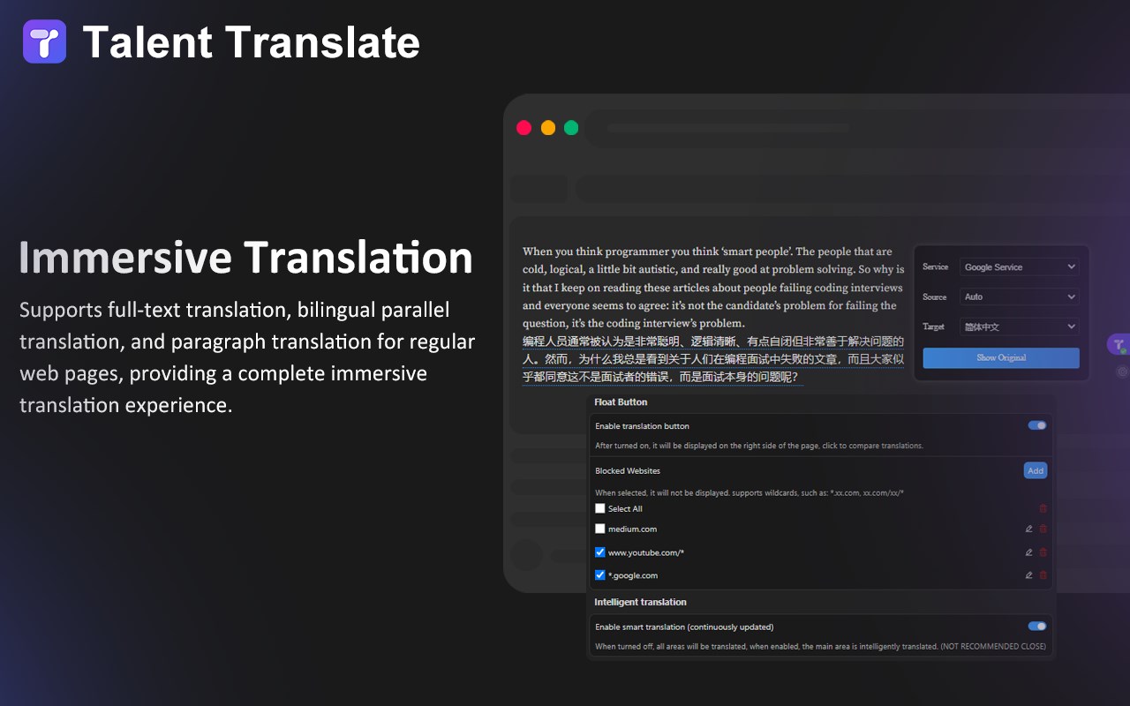Delete the medium.com blocked entry
1130x706 pixels.
pyautogui.click(x=1043, y=529)
